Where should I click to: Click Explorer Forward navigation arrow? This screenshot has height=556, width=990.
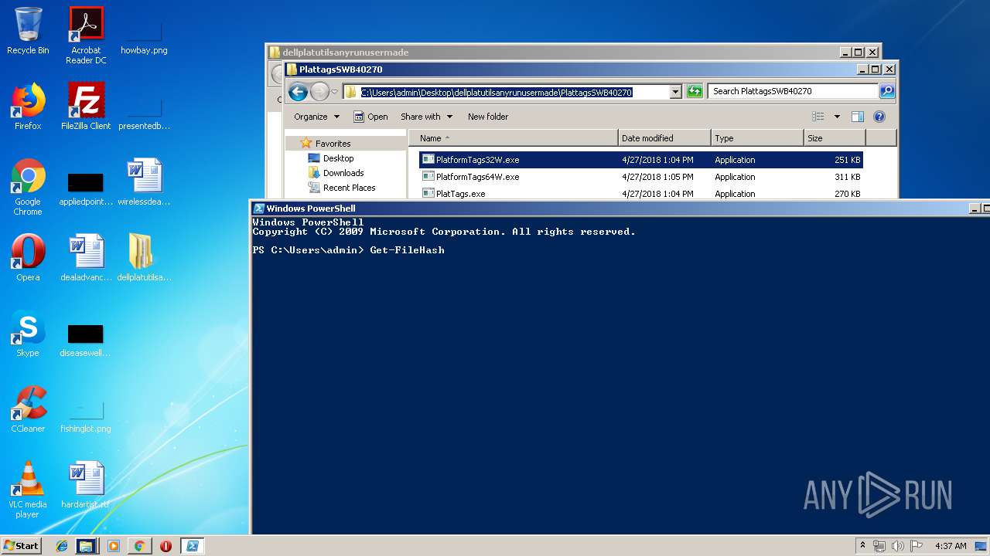(319, 92)
